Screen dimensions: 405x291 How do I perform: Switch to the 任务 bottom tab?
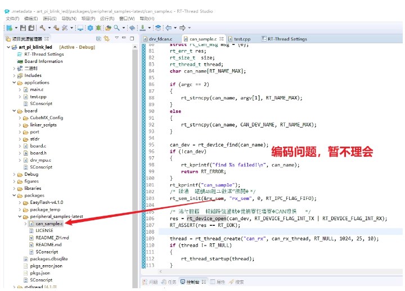(169, 282)
